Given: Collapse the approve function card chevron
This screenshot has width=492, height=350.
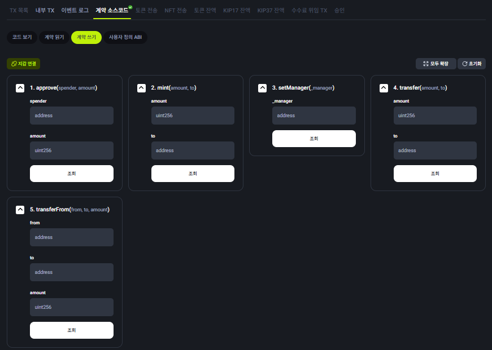Looking at the screenshot, I should pos(20,88).
